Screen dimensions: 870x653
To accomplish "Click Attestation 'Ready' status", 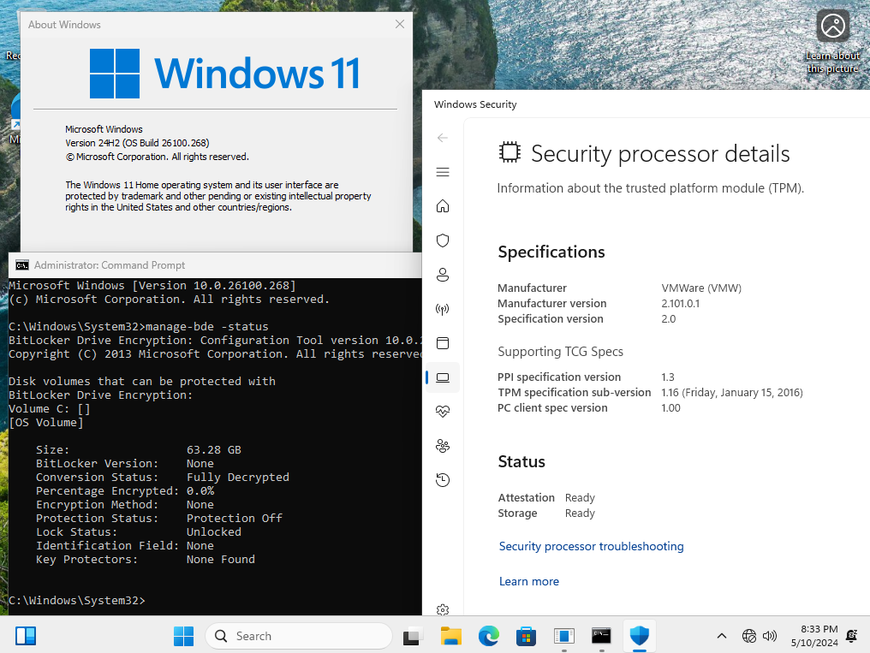I will tap(580, 498).
